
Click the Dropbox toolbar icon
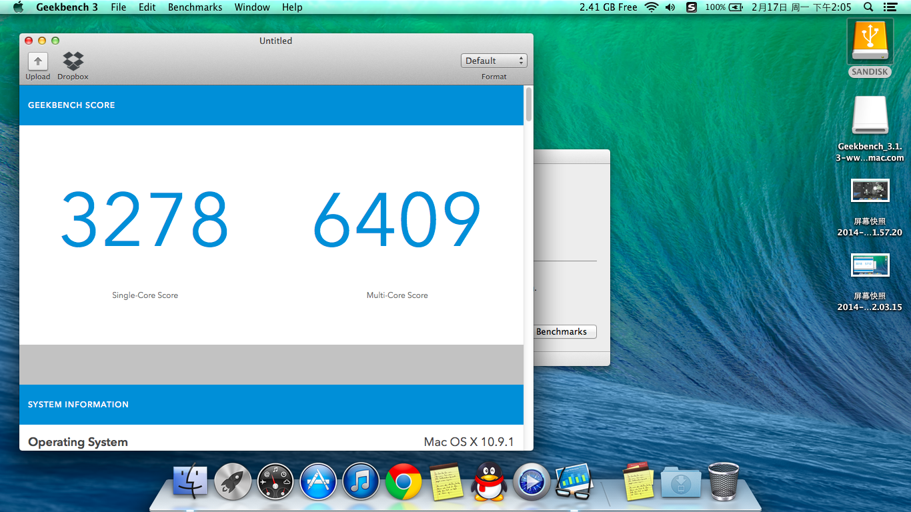pyautogui.click(x=73, y=62)
